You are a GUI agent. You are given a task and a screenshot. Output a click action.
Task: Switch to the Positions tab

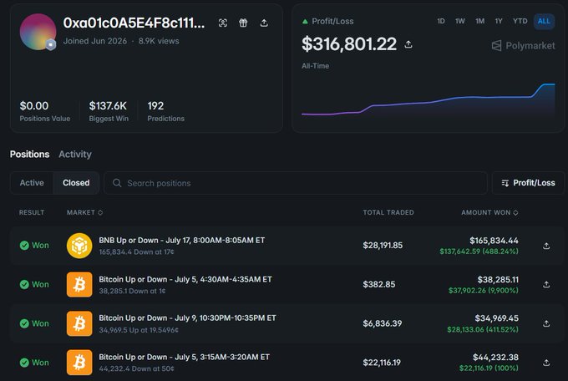30,154
